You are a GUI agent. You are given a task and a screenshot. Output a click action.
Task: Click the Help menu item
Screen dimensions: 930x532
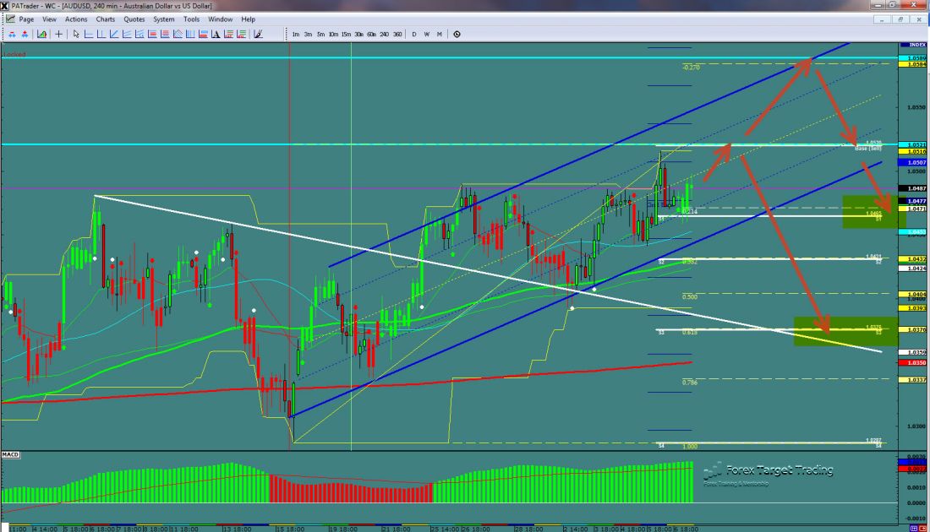click(248, 19)
